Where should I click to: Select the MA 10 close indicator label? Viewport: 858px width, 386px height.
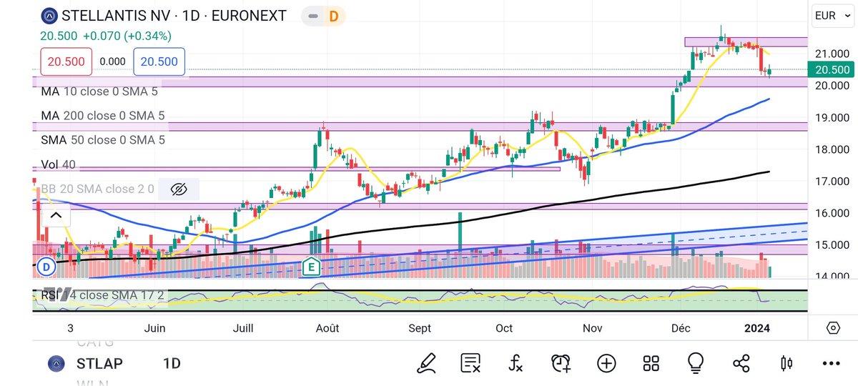(99, 91)
